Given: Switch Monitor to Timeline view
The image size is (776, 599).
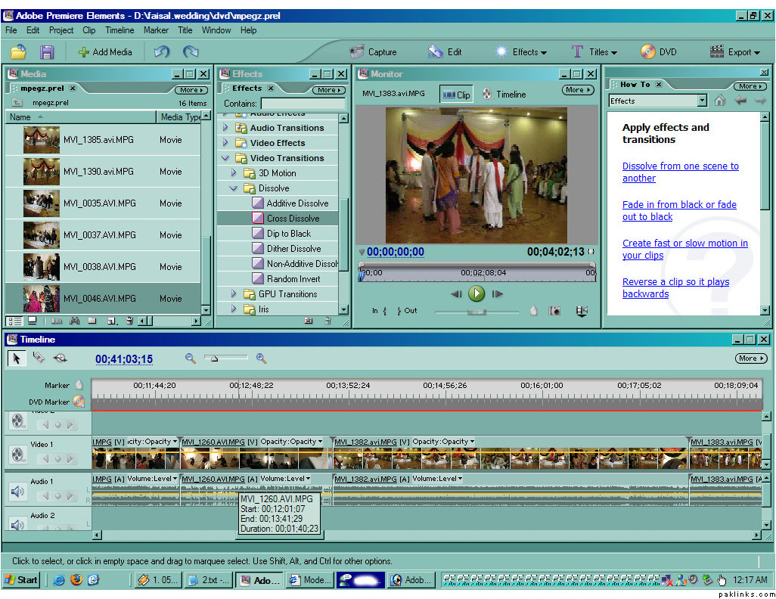Looking at the screenshot, I should pyautogui.click(x=504, y=95).
